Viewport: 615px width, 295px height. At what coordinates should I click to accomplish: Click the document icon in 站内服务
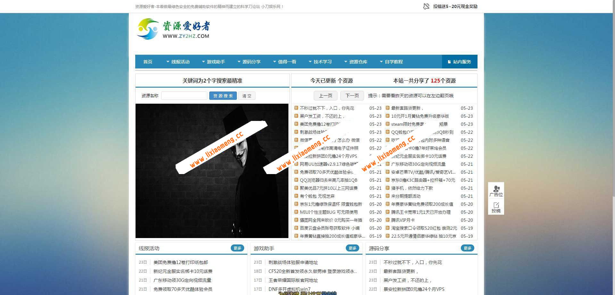coord(449,62)
